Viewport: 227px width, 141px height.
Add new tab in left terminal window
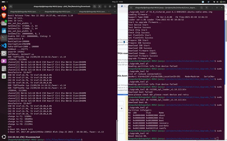(11, 7)
